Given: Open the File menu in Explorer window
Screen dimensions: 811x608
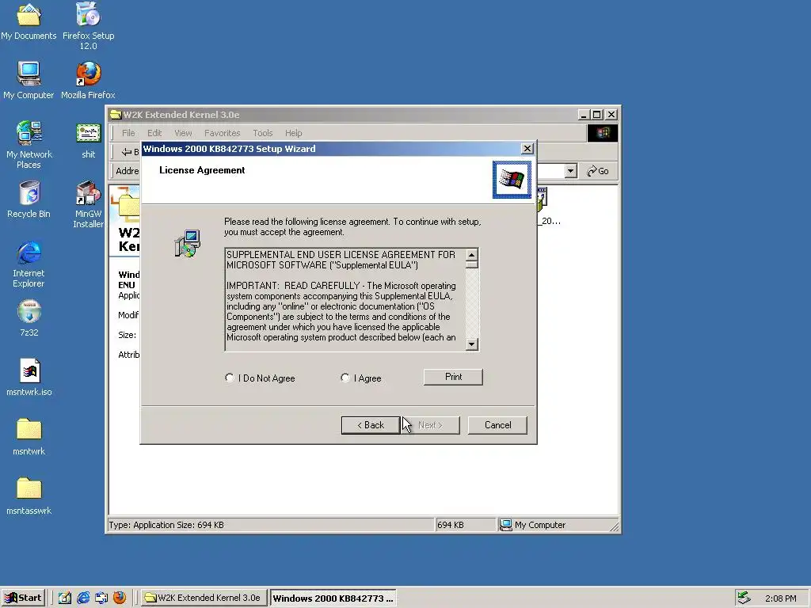Looking at the screenshot, I should 128,133.
